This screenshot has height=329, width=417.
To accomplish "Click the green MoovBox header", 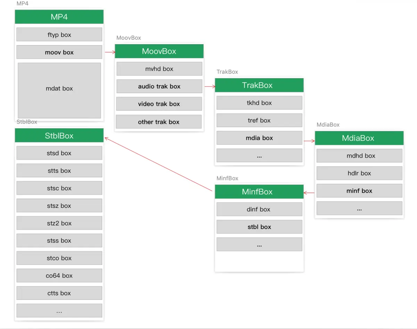I will pyautogui.click(x=159, y=51).
